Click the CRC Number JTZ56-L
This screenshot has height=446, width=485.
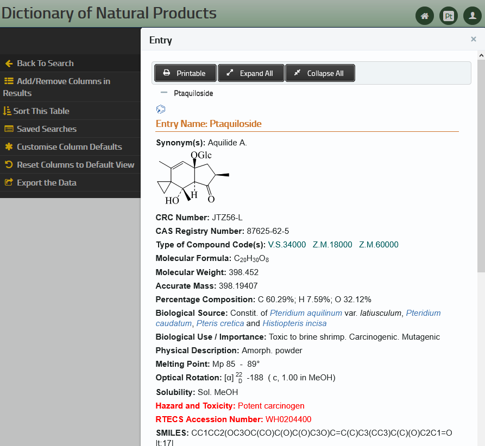227,218
